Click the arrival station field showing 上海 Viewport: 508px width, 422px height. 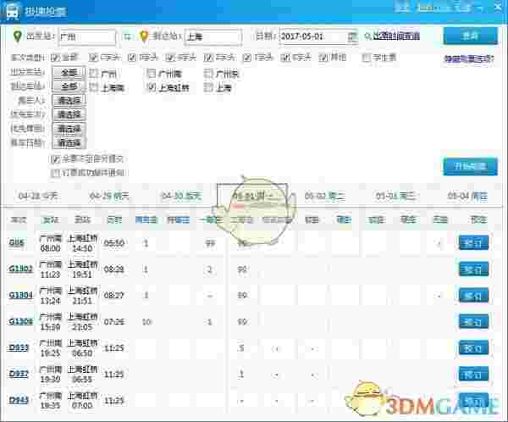[213, 36]
